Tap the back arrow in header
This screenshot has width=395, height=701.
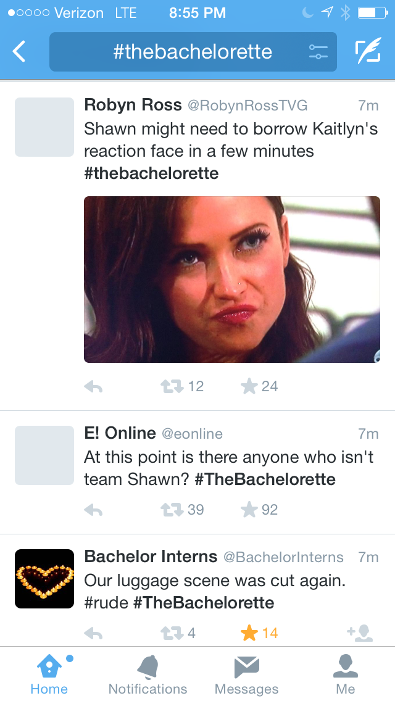coord(20,52)
